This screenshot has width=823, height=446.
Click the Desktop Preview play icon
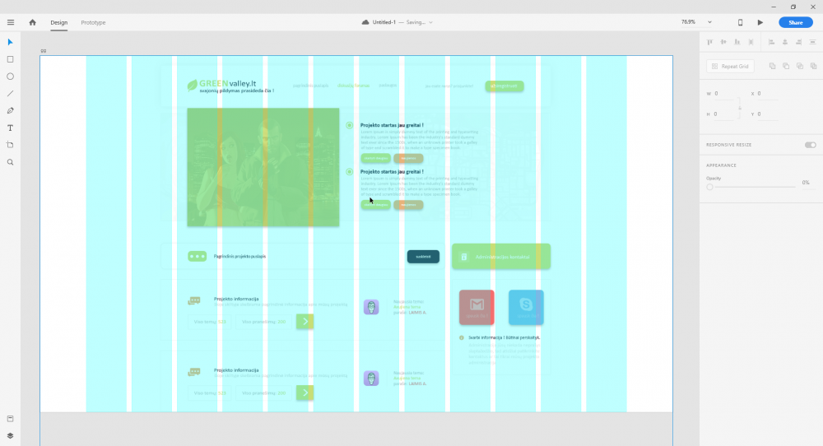click(x=760, y=22)
